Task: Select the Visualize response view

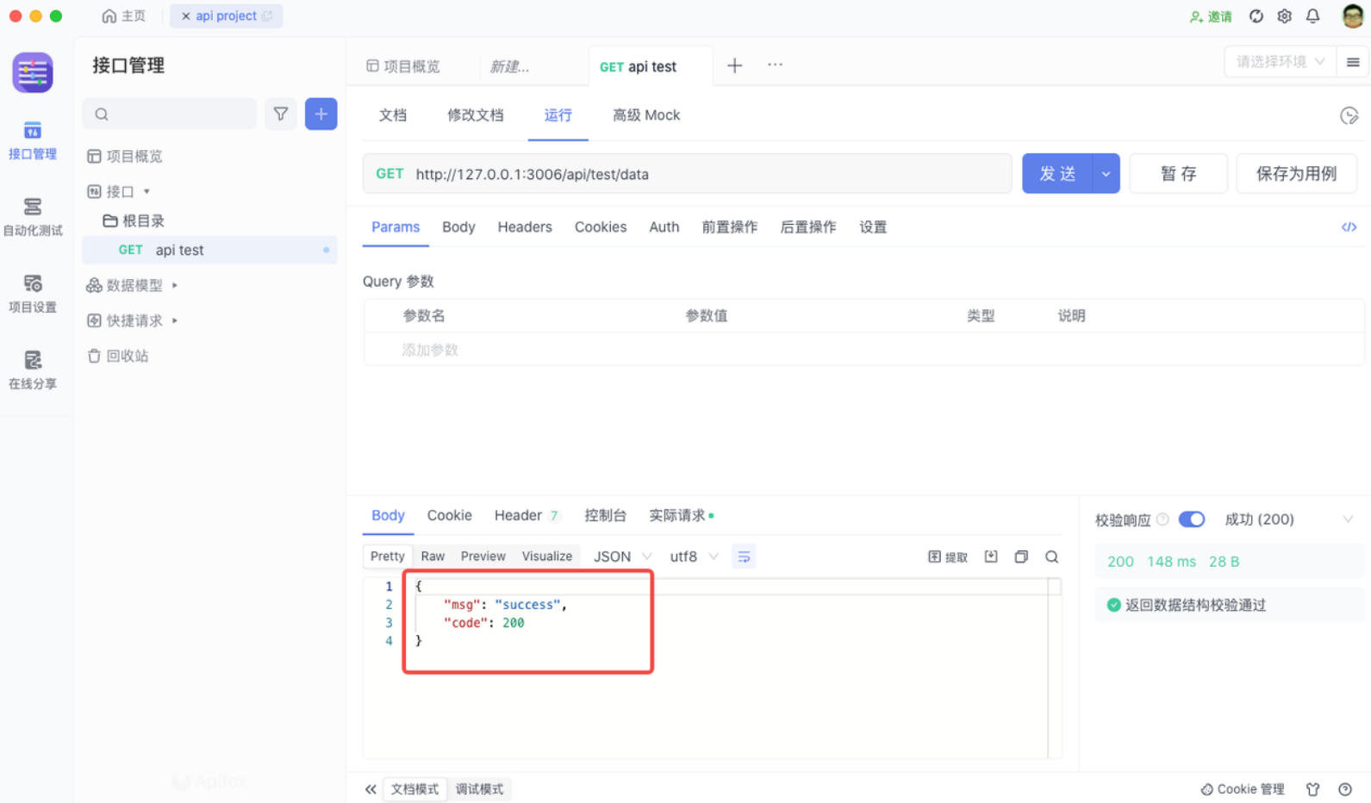Action: point(546,557)
